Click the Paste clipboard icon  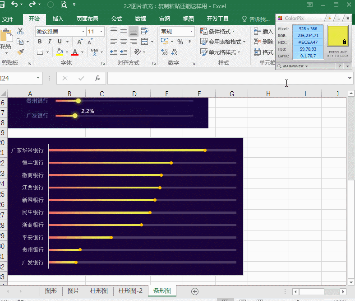click(x=6, y=35)
